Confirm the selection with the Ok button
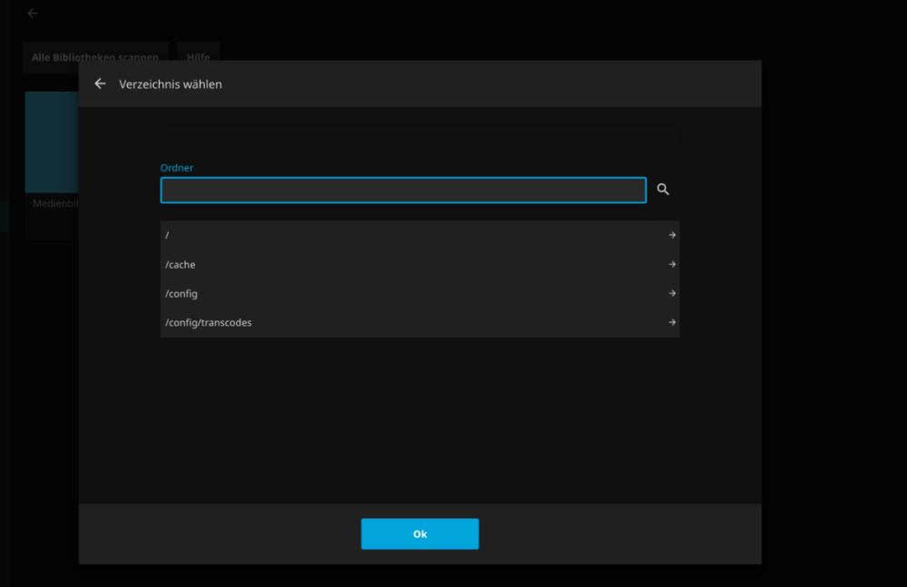This screenshot has width=907, height=587. click(x=419, y=534)
